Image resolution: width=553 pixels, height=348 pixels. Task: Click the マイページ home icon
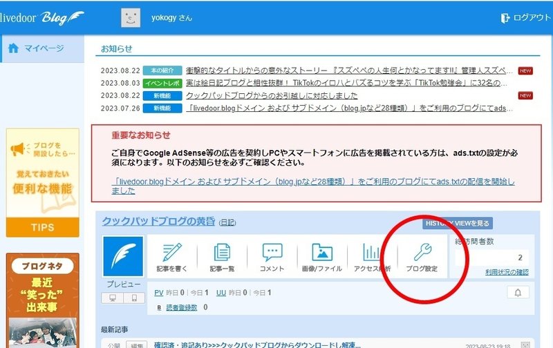point(13,48)
